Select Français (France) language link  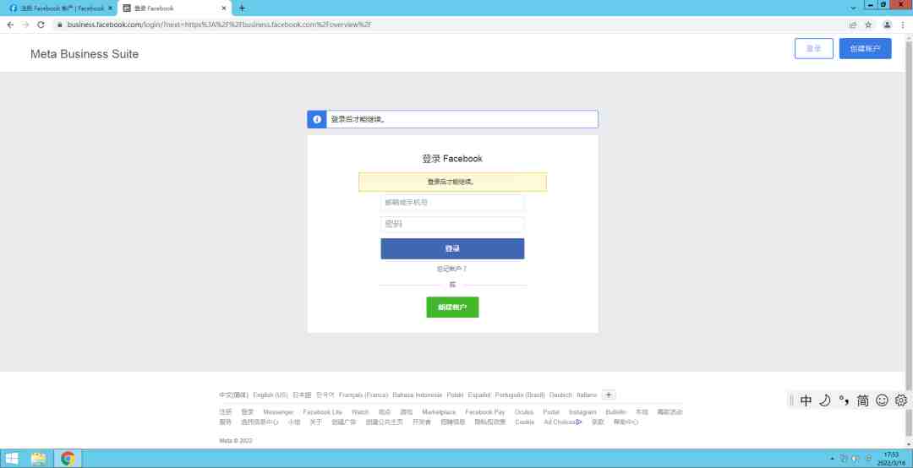tap(364, 395)
